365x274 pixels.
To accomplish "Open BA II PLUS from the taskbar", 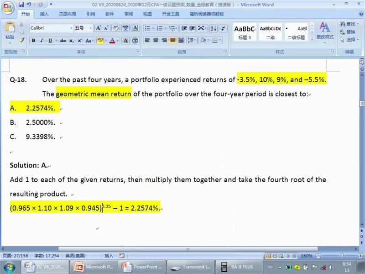I will pos(236,267).
